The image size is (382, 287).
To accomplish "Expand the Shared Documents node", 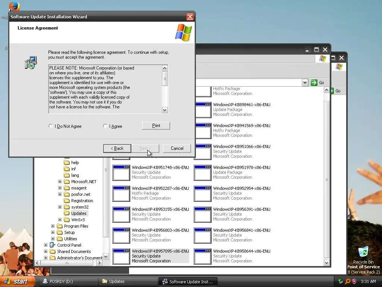I will [x=46, y=251].
